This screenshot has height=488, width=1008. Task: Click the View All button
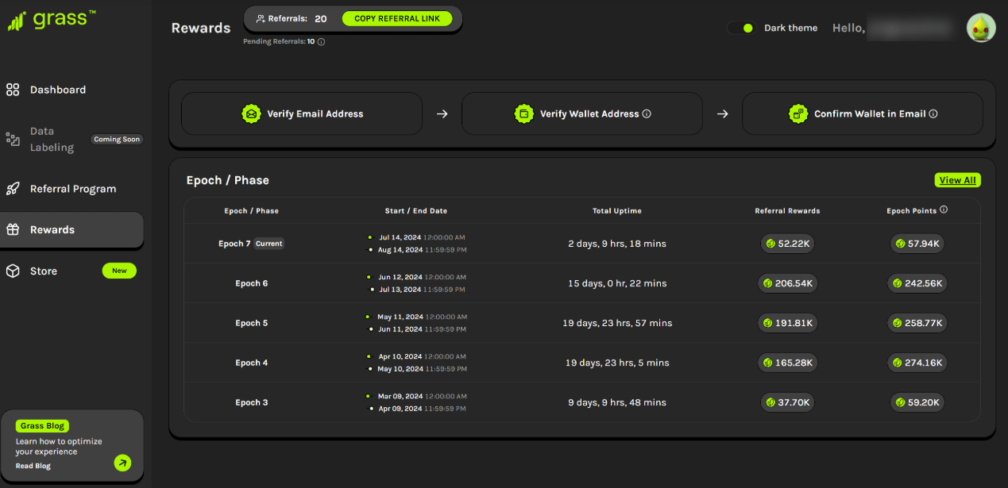[958, 180]
